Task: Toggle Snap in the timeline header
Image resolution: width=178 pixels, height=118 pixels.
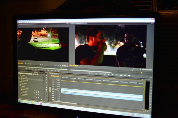Action: [56, 79]
